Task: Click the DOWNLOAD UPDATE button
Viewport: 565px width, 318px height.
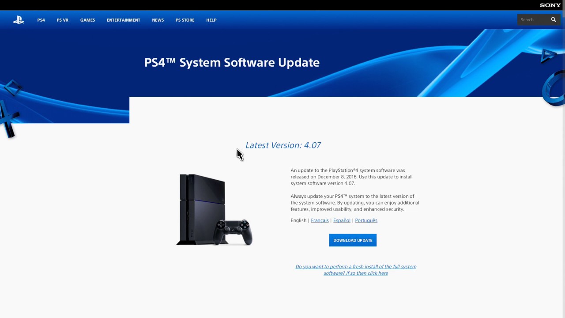Action: 353,240
